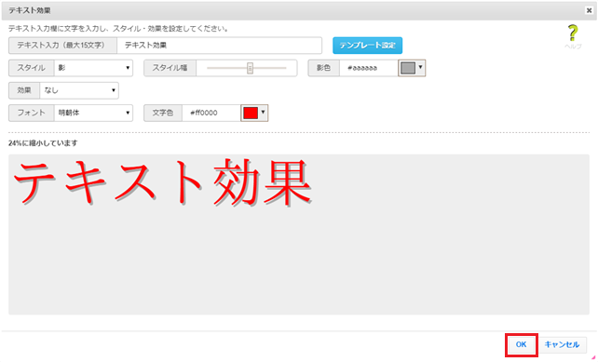Open the 効果 dropdown showing なし
The height and width of the screenshot is (362, 598).
[79, 90]
